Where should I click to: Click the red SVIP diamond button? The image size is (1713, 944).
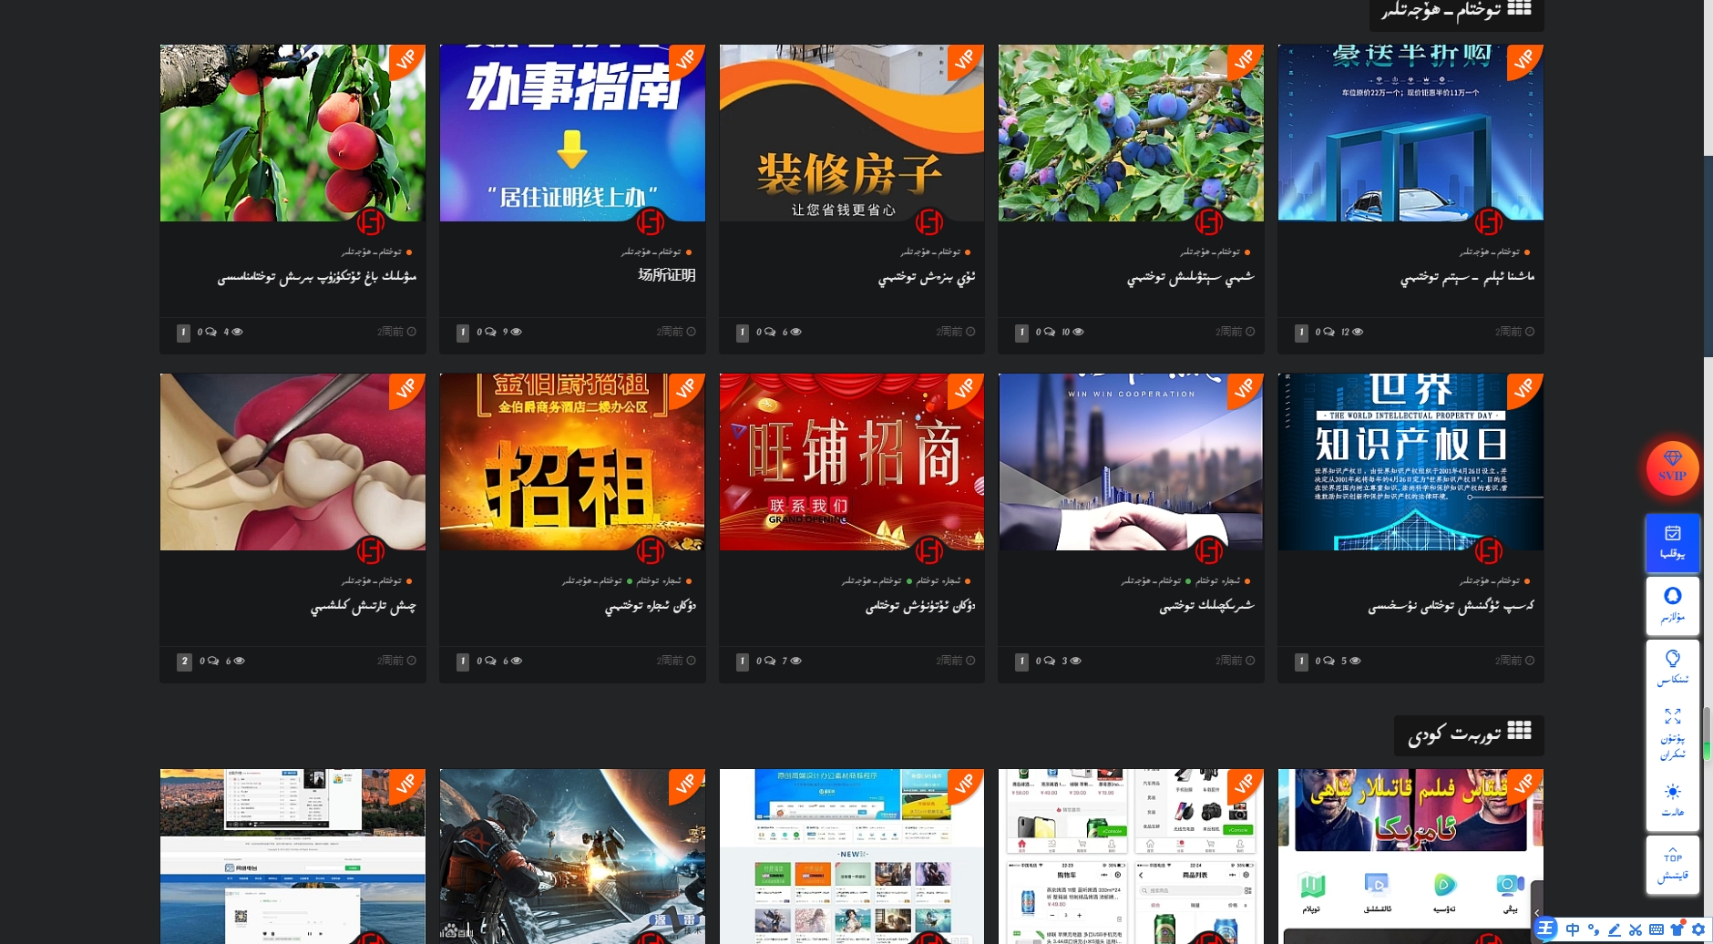tap(1672, 467)
